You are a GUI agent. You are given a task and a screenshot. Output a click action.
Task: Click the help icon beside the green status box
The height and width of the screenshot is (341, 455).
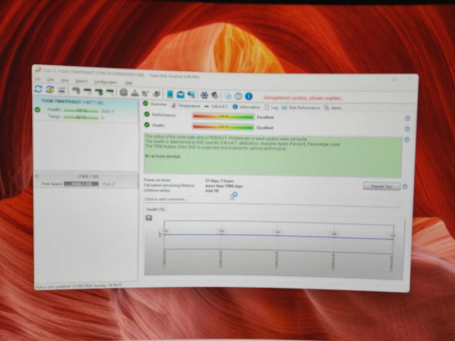[x=407, y=140]
